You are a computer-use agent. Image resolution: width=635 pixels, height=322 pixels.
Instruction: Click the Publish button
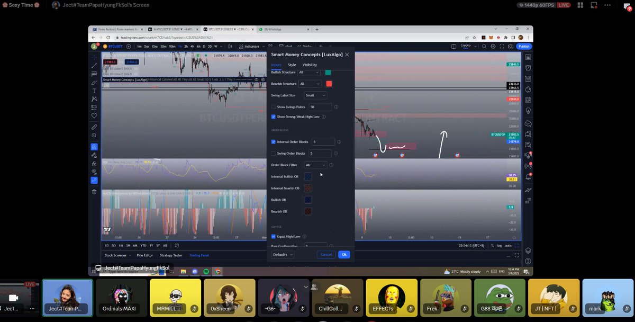click(x=524, y=46)
